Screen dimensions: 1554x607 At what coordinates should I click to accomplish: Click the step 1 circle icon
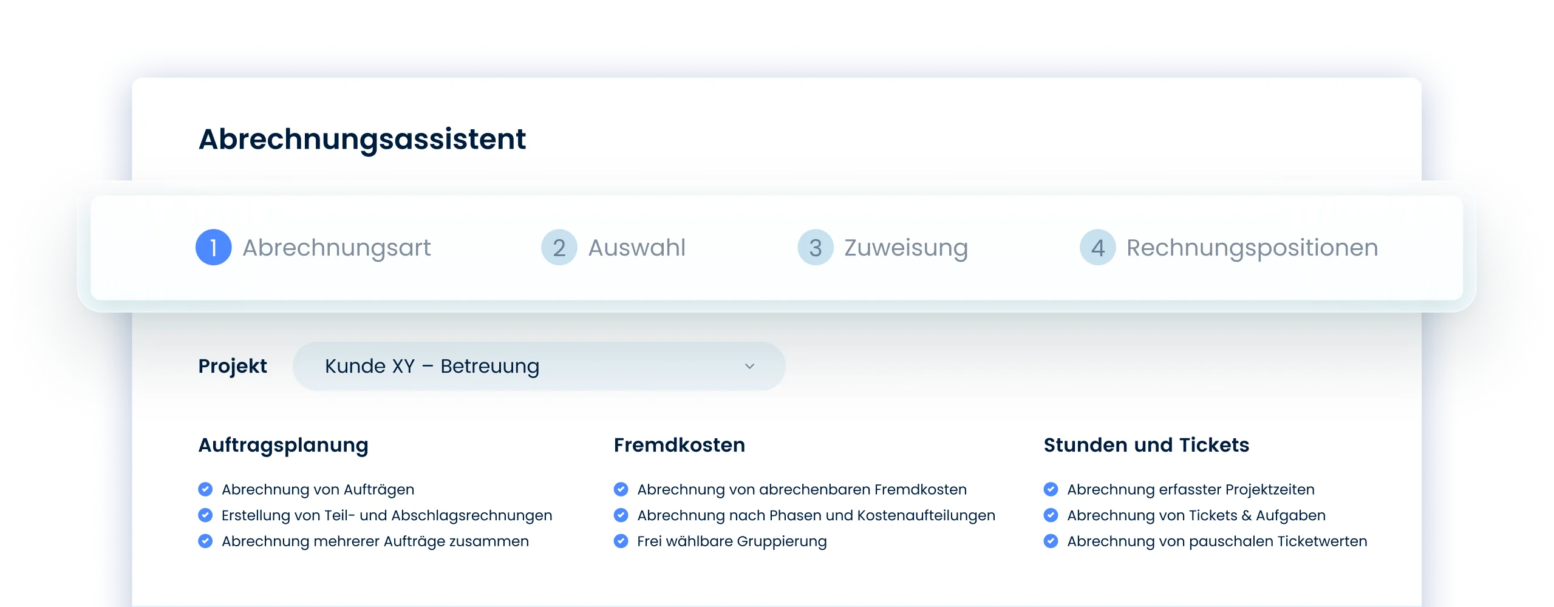[213, 248]
